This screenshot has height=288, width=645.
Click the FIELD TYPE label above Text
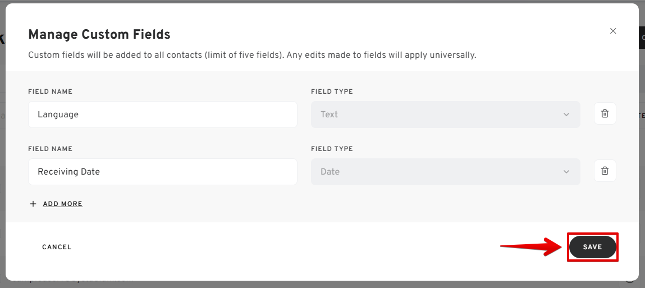332,92
